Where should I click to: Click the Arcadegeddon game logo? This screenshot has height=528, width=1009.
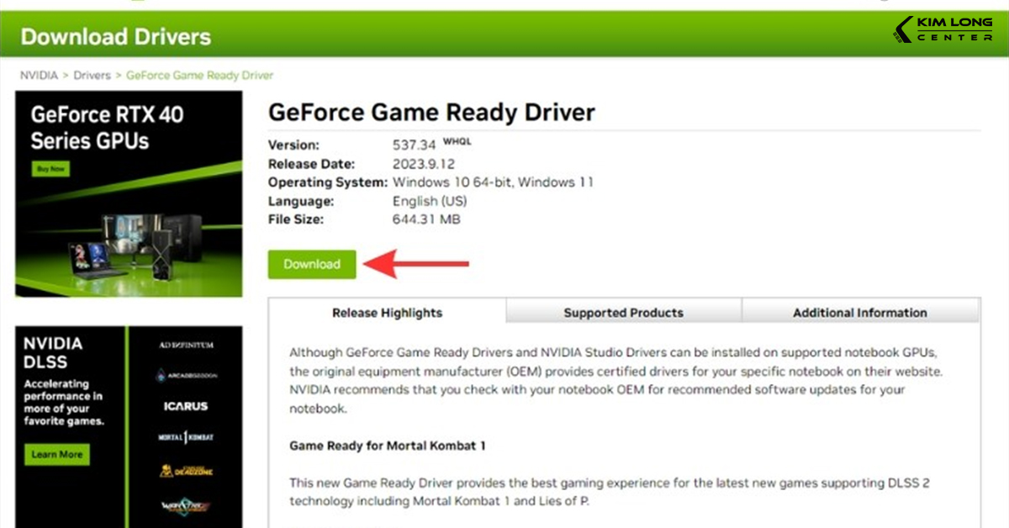186,376
